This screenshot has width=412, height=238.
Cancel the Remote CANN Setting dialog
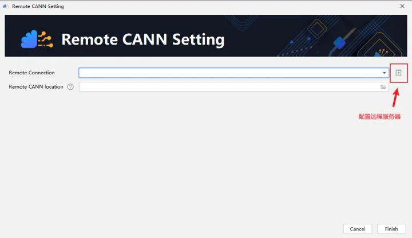coord(358,229)
